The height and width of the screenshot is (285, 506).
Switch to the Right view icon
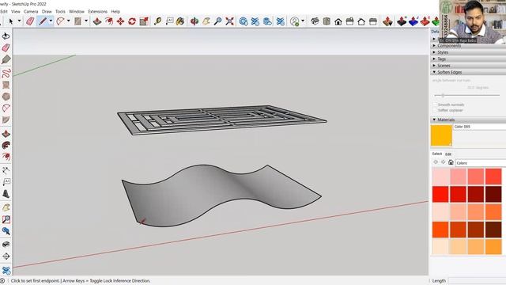pyautogui.click(x=349, y=21)
